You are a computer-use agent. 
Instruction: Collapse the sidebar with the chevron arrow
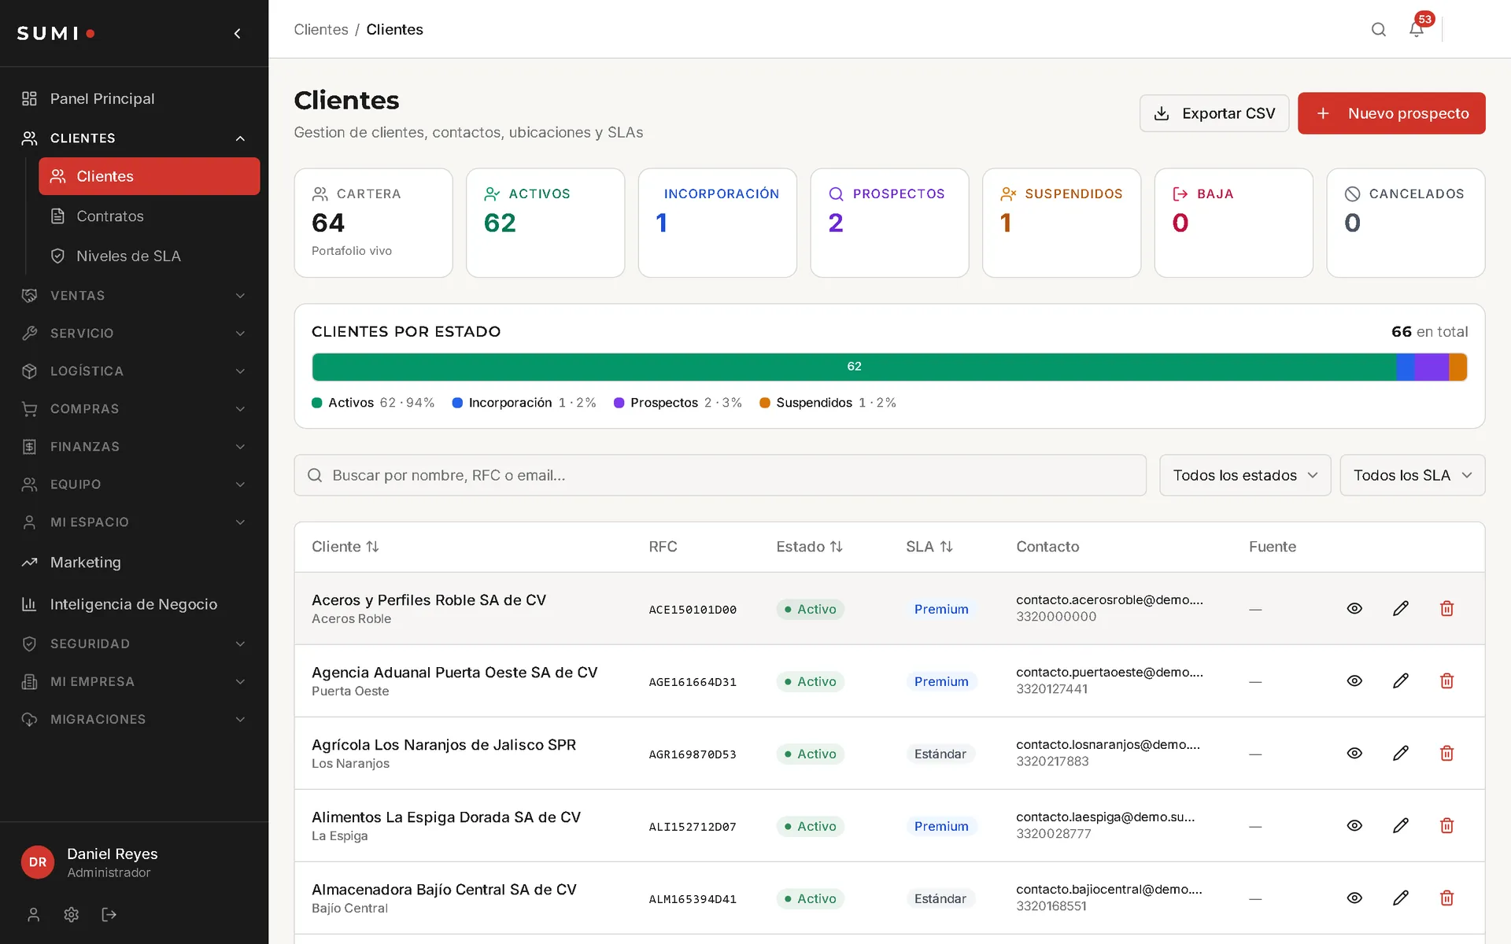pos(237,33)
